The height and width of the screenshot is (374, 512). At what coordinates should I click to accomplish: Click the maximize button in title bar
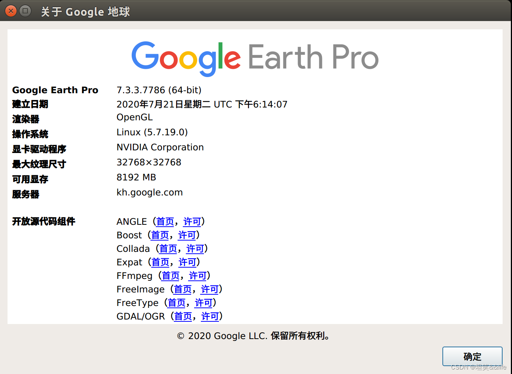(25, 11)
